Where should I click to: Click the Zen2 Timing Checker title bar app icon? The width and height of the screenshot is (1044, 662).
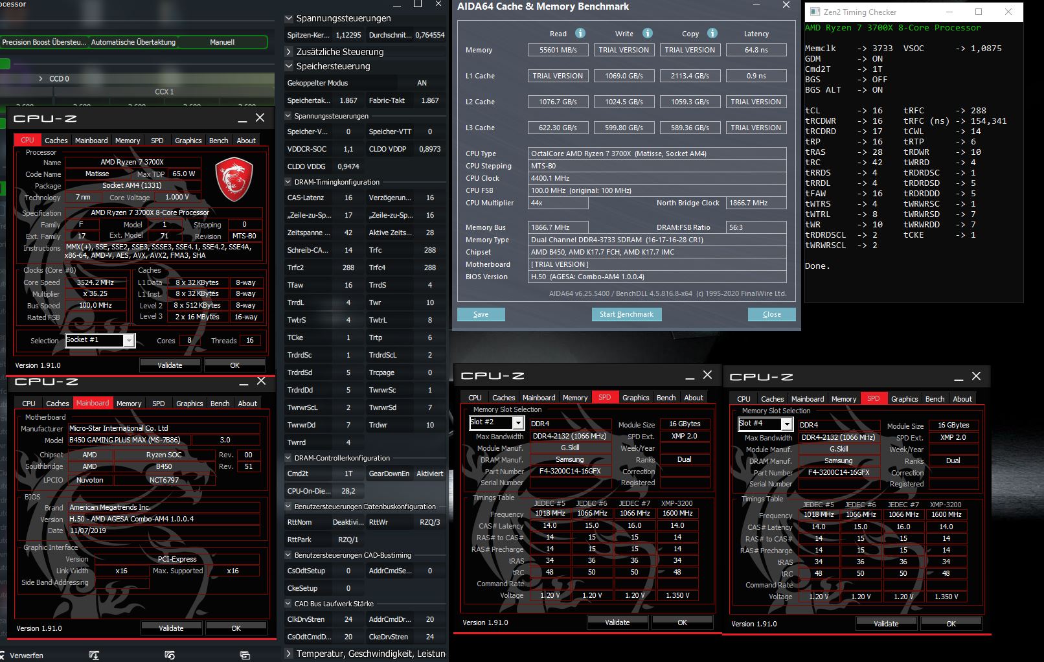(815, 12)
